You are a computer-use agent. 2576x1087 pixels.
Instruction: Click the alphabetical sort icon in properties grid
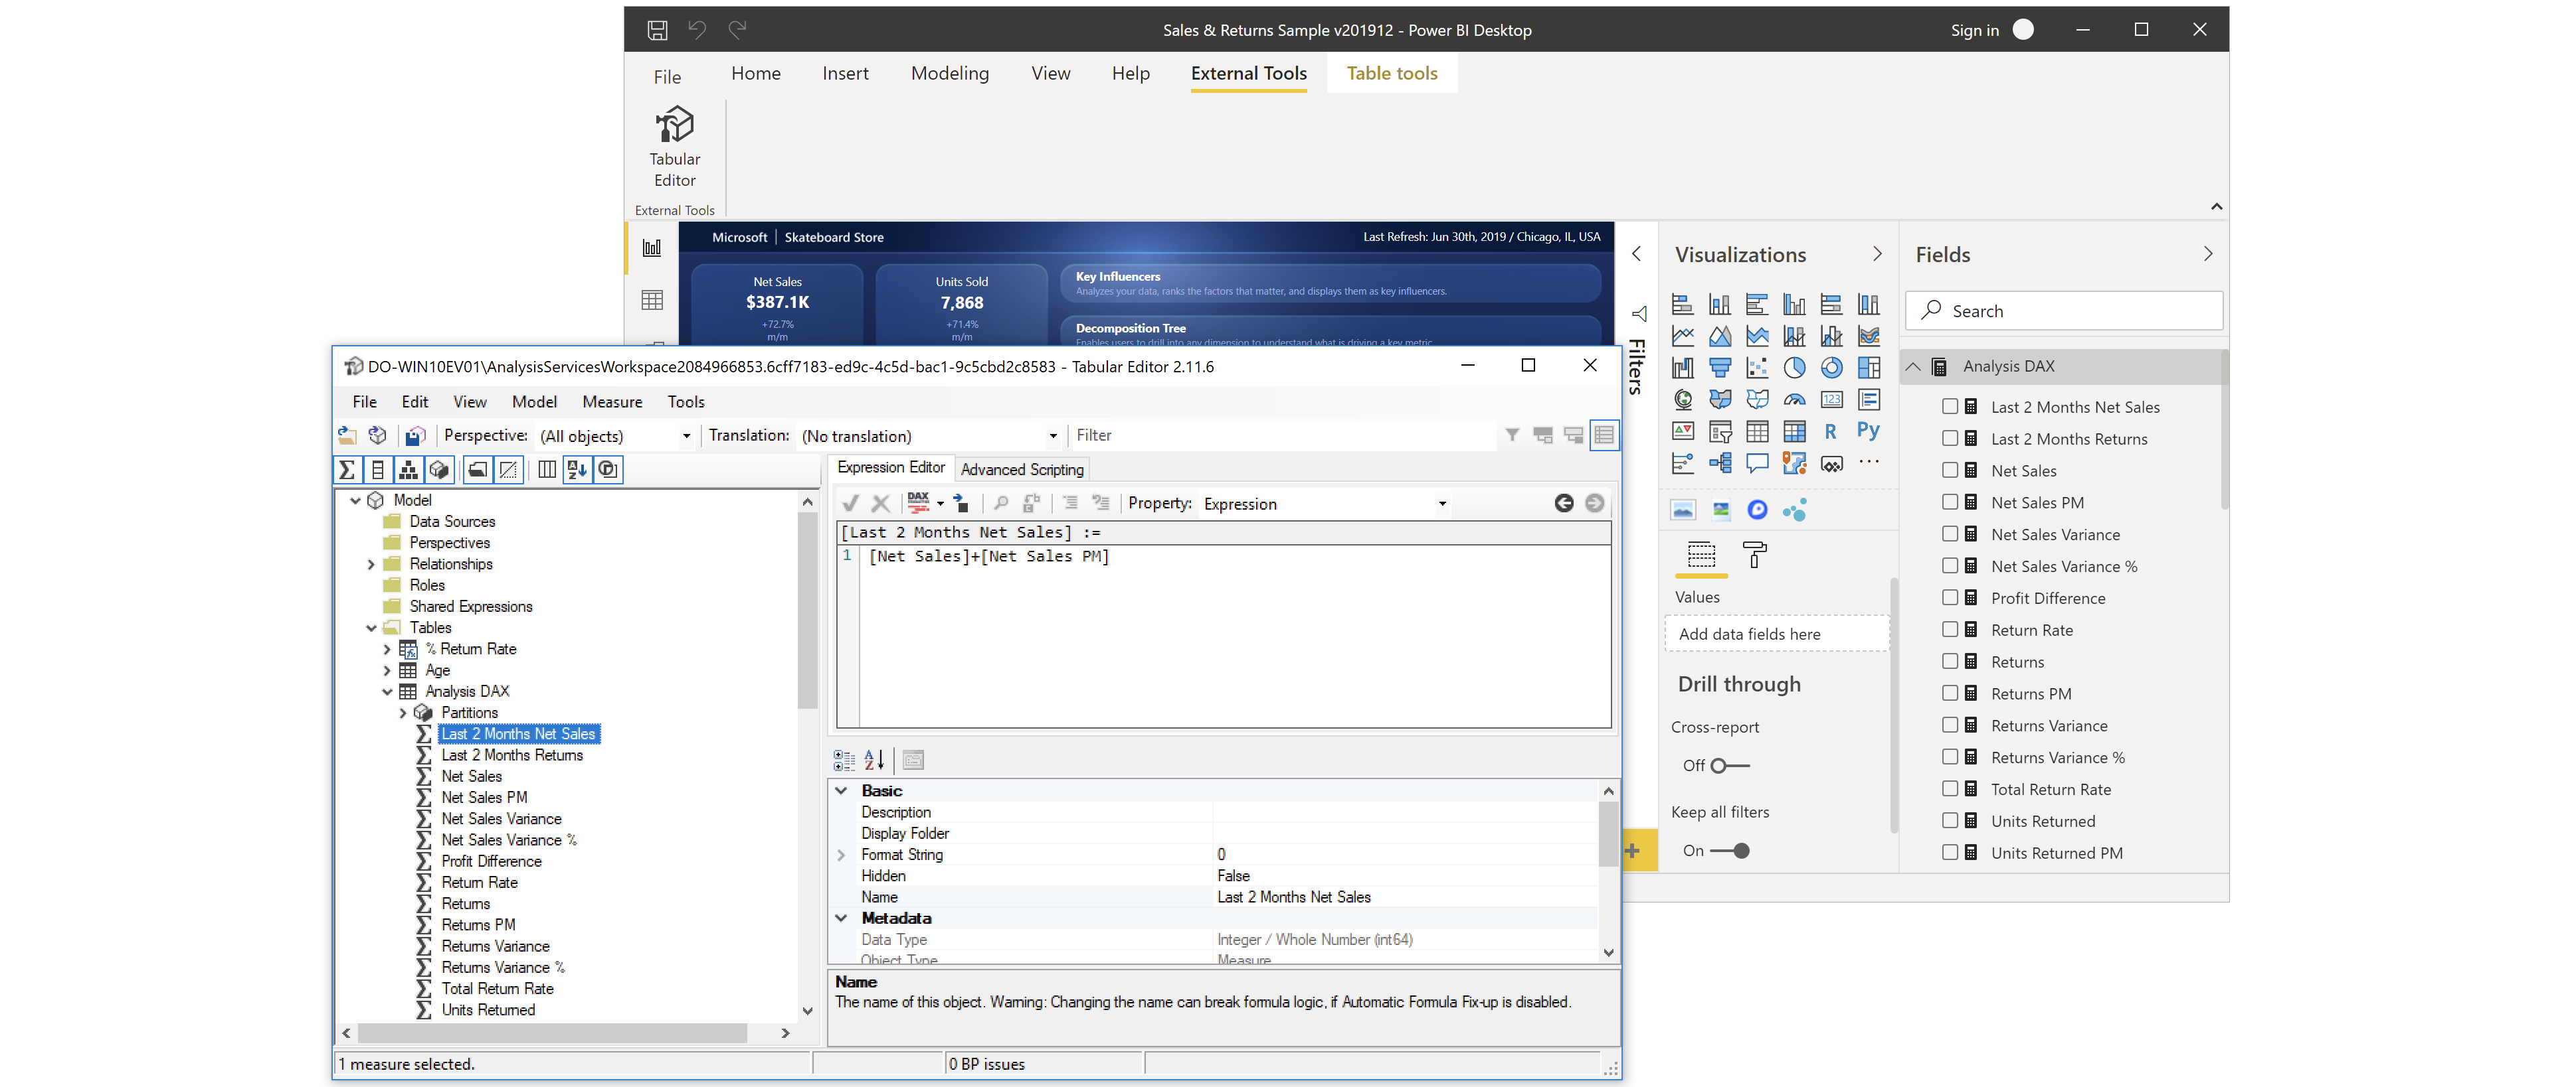click(874, 761)
